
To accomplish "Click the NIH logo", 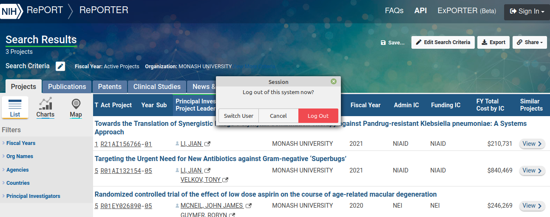I will pyautogui.click(x=11, y=11).
